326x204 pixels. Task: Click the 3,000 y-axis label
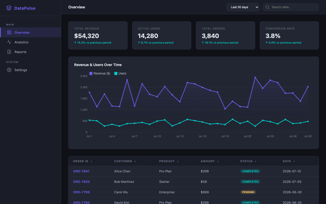tap(84, 76)
